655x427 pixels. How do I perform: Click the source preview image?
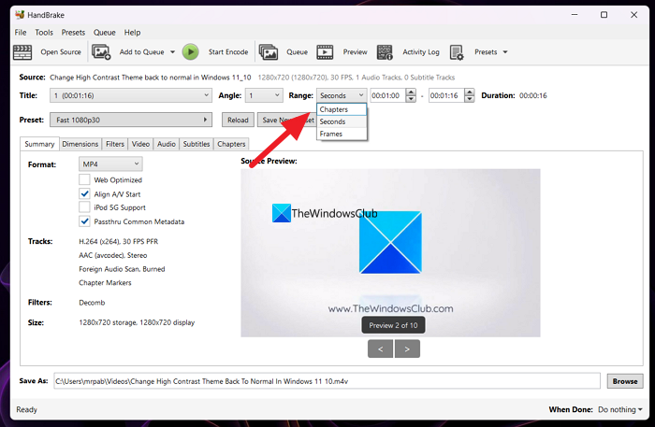click(x=390, y=252)
